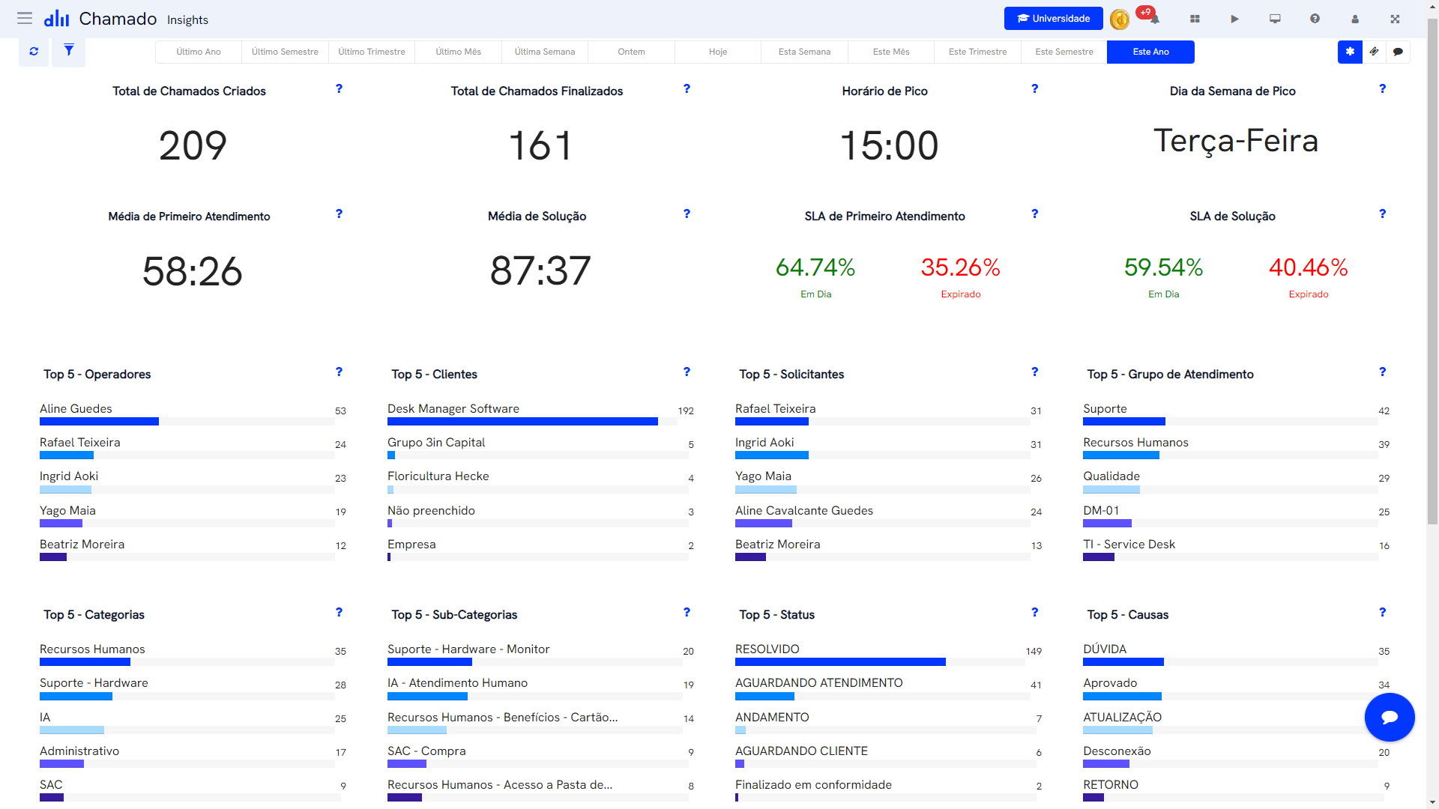Click the 64.74% Em Dia value
This screenshot has width=1439, height=809.
tap(815, 267)
